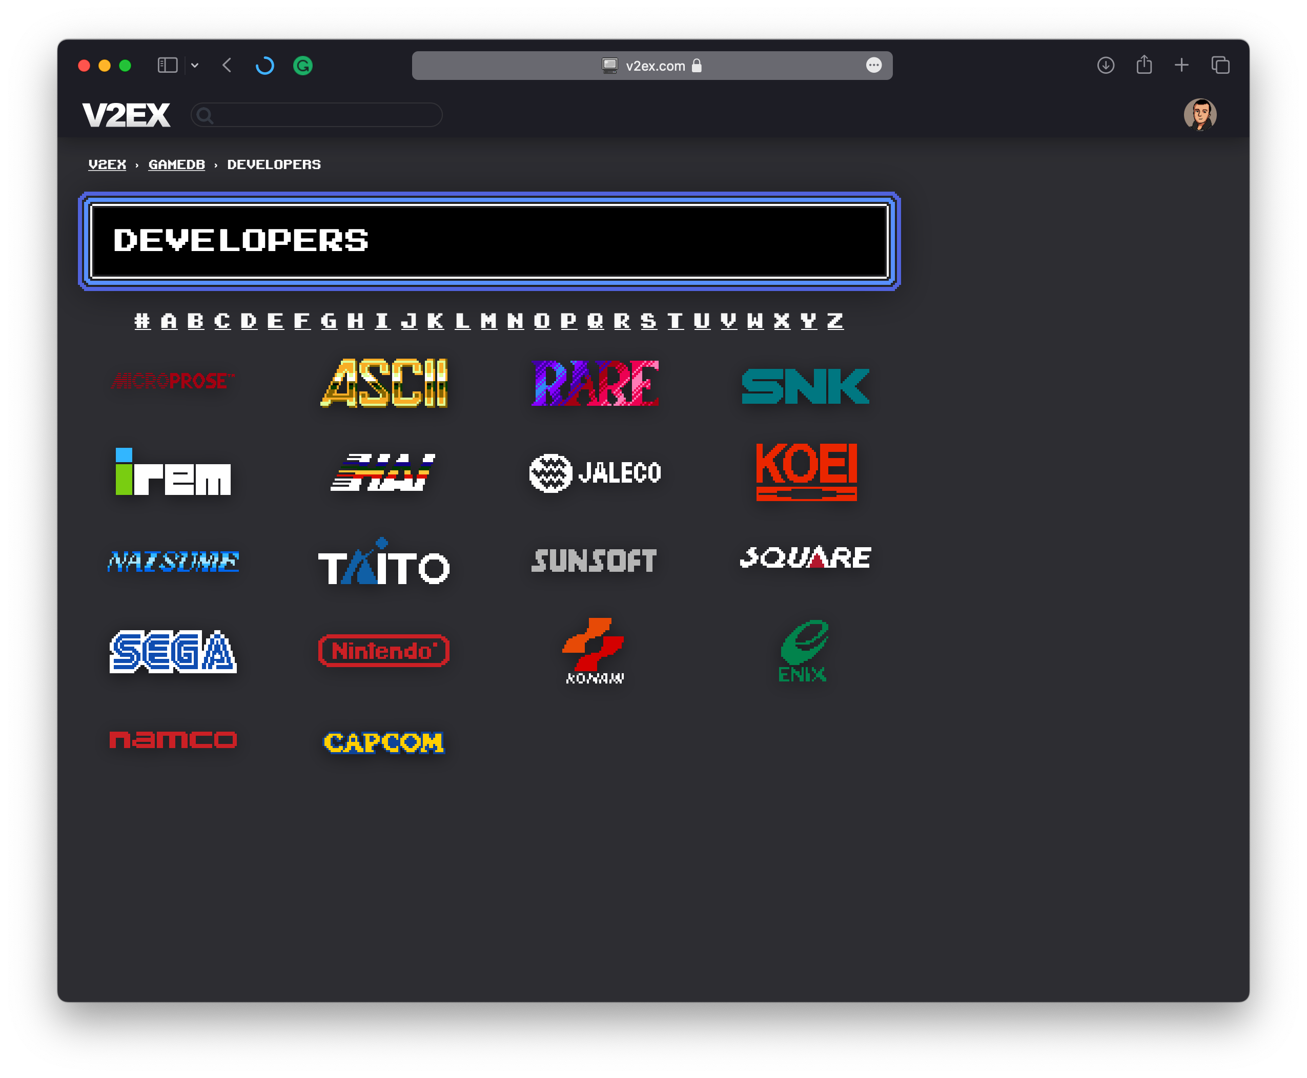Navigate back with the browser back button

pyautogui.click(x=227, y=65)
